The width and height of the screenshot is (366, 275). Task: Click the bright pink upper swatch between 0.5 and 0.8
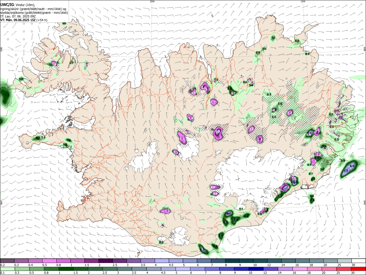(49, 261)
